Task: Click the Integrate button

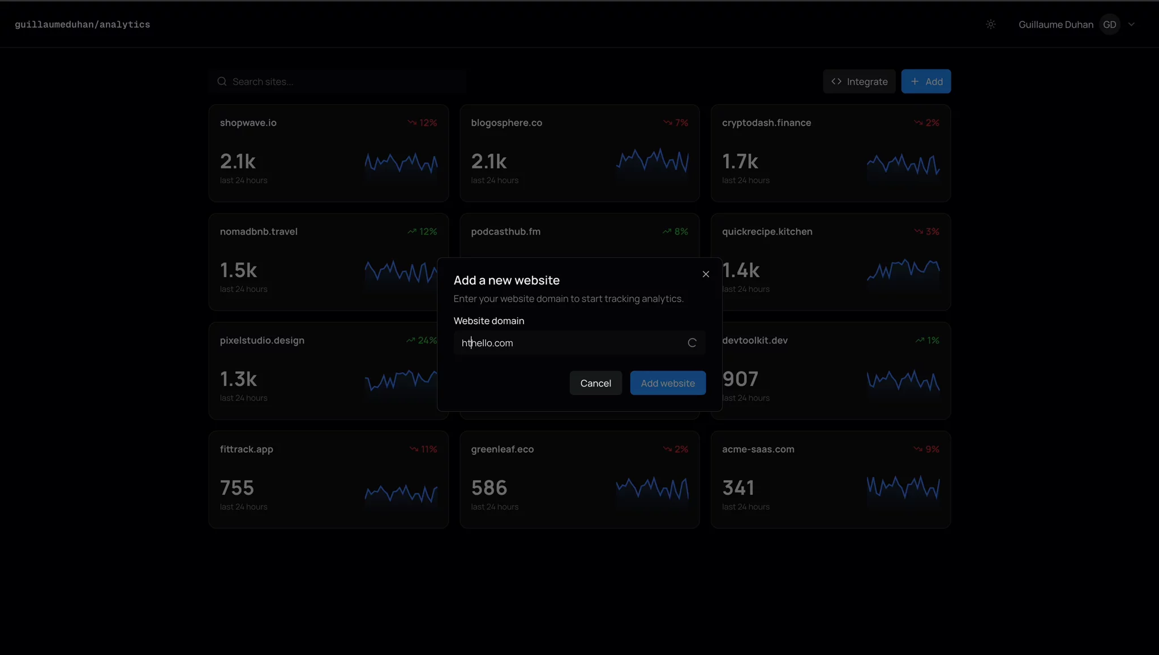Action: (859, 81)
